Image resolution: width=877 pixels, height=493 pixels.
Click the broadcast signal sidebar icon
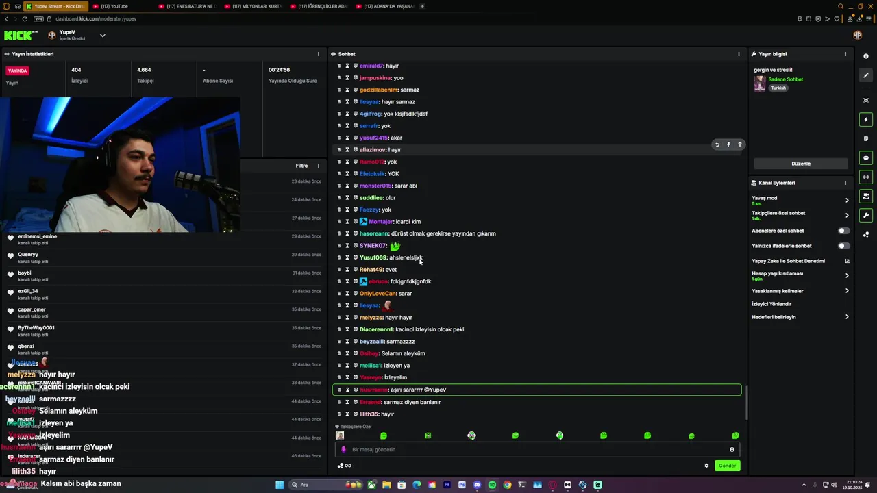click(866, 177)
